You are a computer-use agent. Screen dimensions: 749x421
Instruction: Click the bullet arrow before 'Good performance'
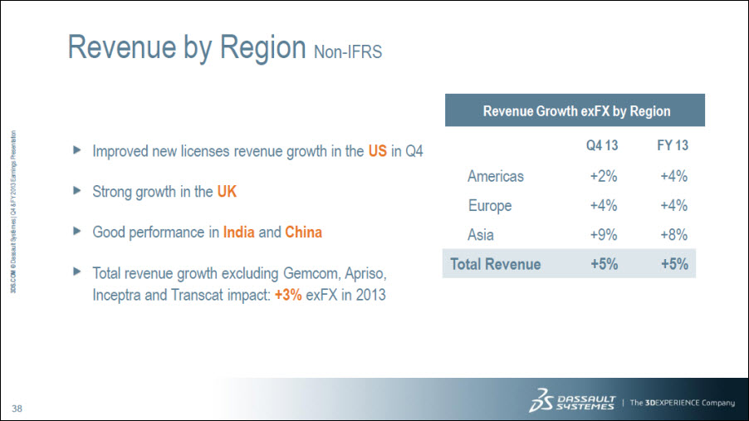point(77,232)
